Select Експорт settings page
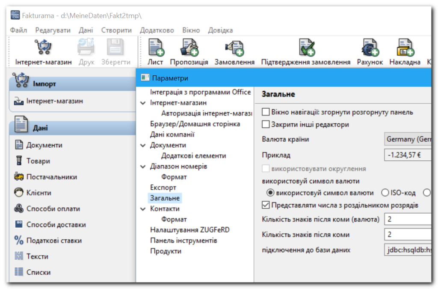Viewport: 438px width, 289px height. click(x=163, y=188)
